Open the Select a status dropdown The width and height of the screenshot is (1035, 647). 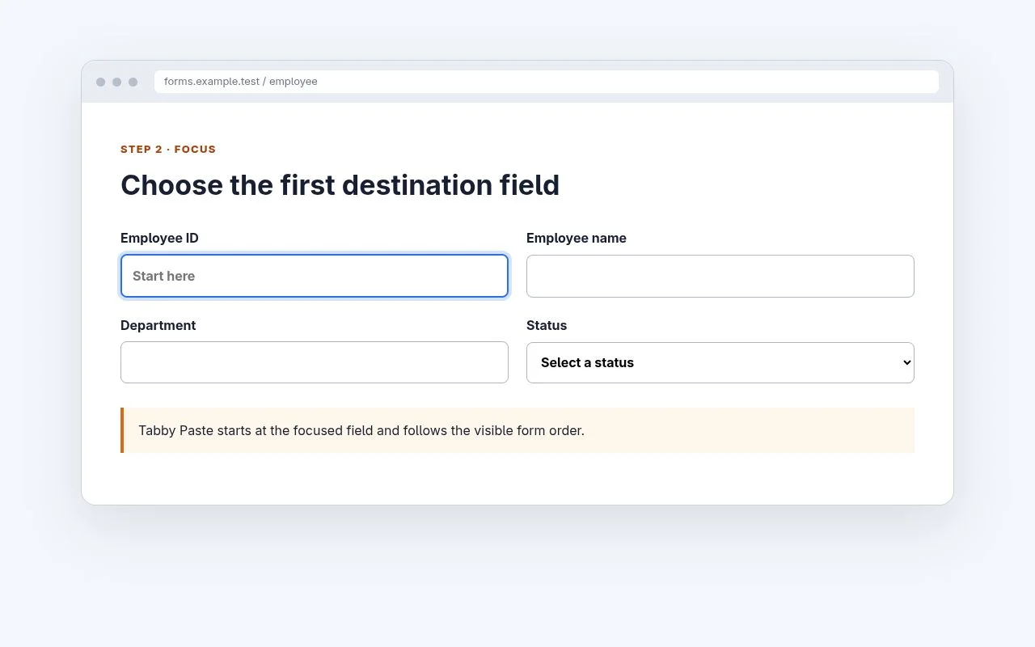(720, 362)
